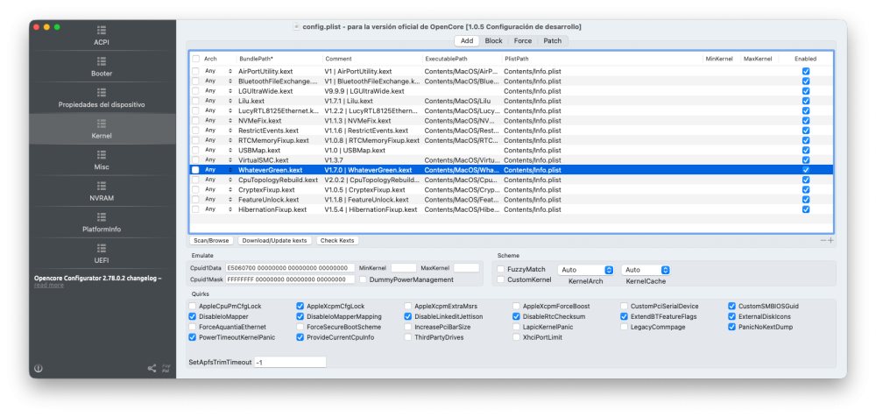Open the ACPI section icon
Viewport: 876px width, 417px height.
coord(101,30)
